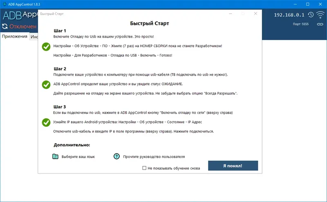
Task: Click the line 'Узнайте IP вашего Android-устройства'
Action: 128,122
